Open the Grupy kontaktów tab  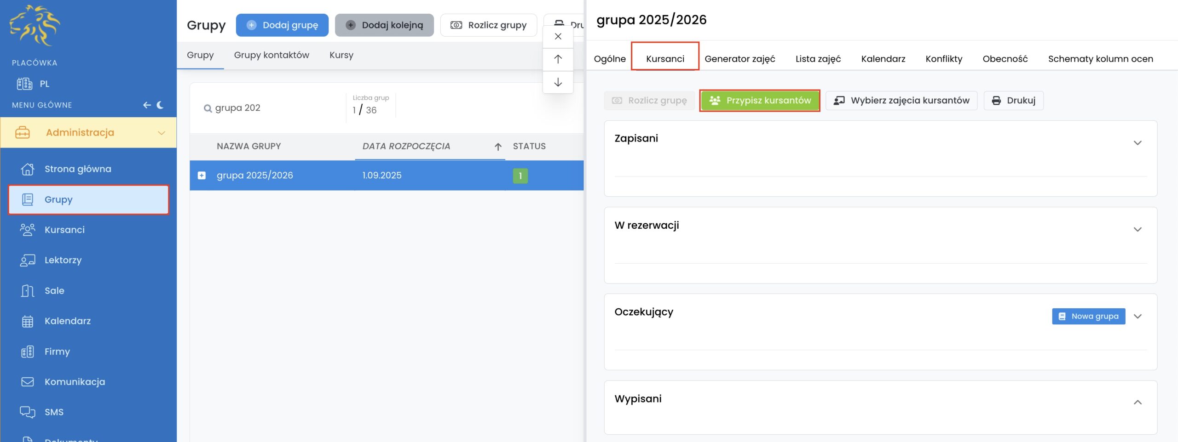point(271,55)
